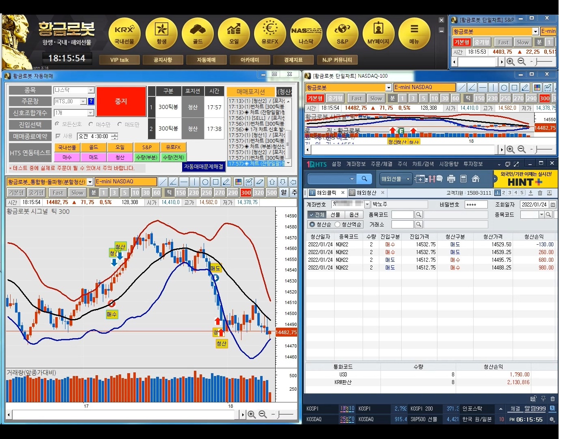Open 계좌번호 account dropdown
This screenshot has height=439, width=561.
[367, 204]
